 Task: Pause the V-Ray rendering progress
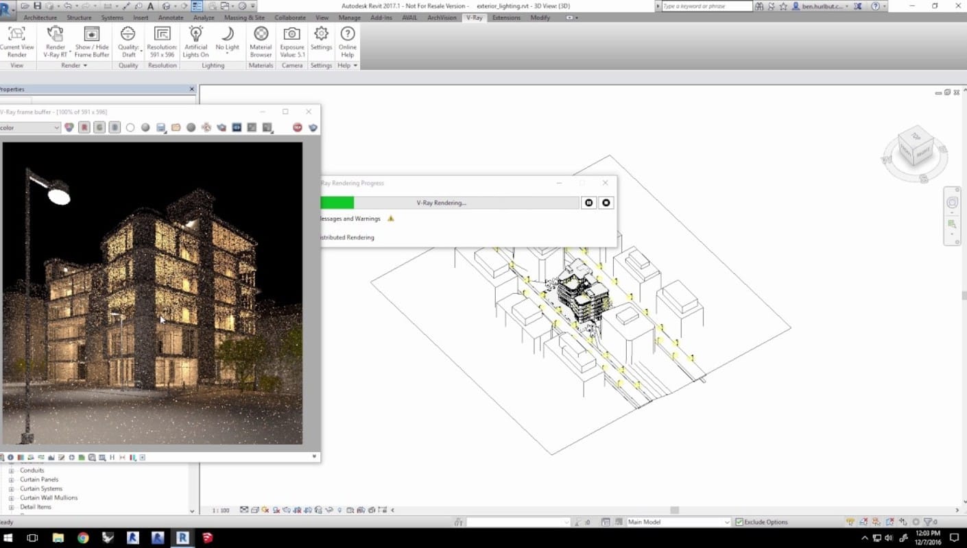point(588,203)
